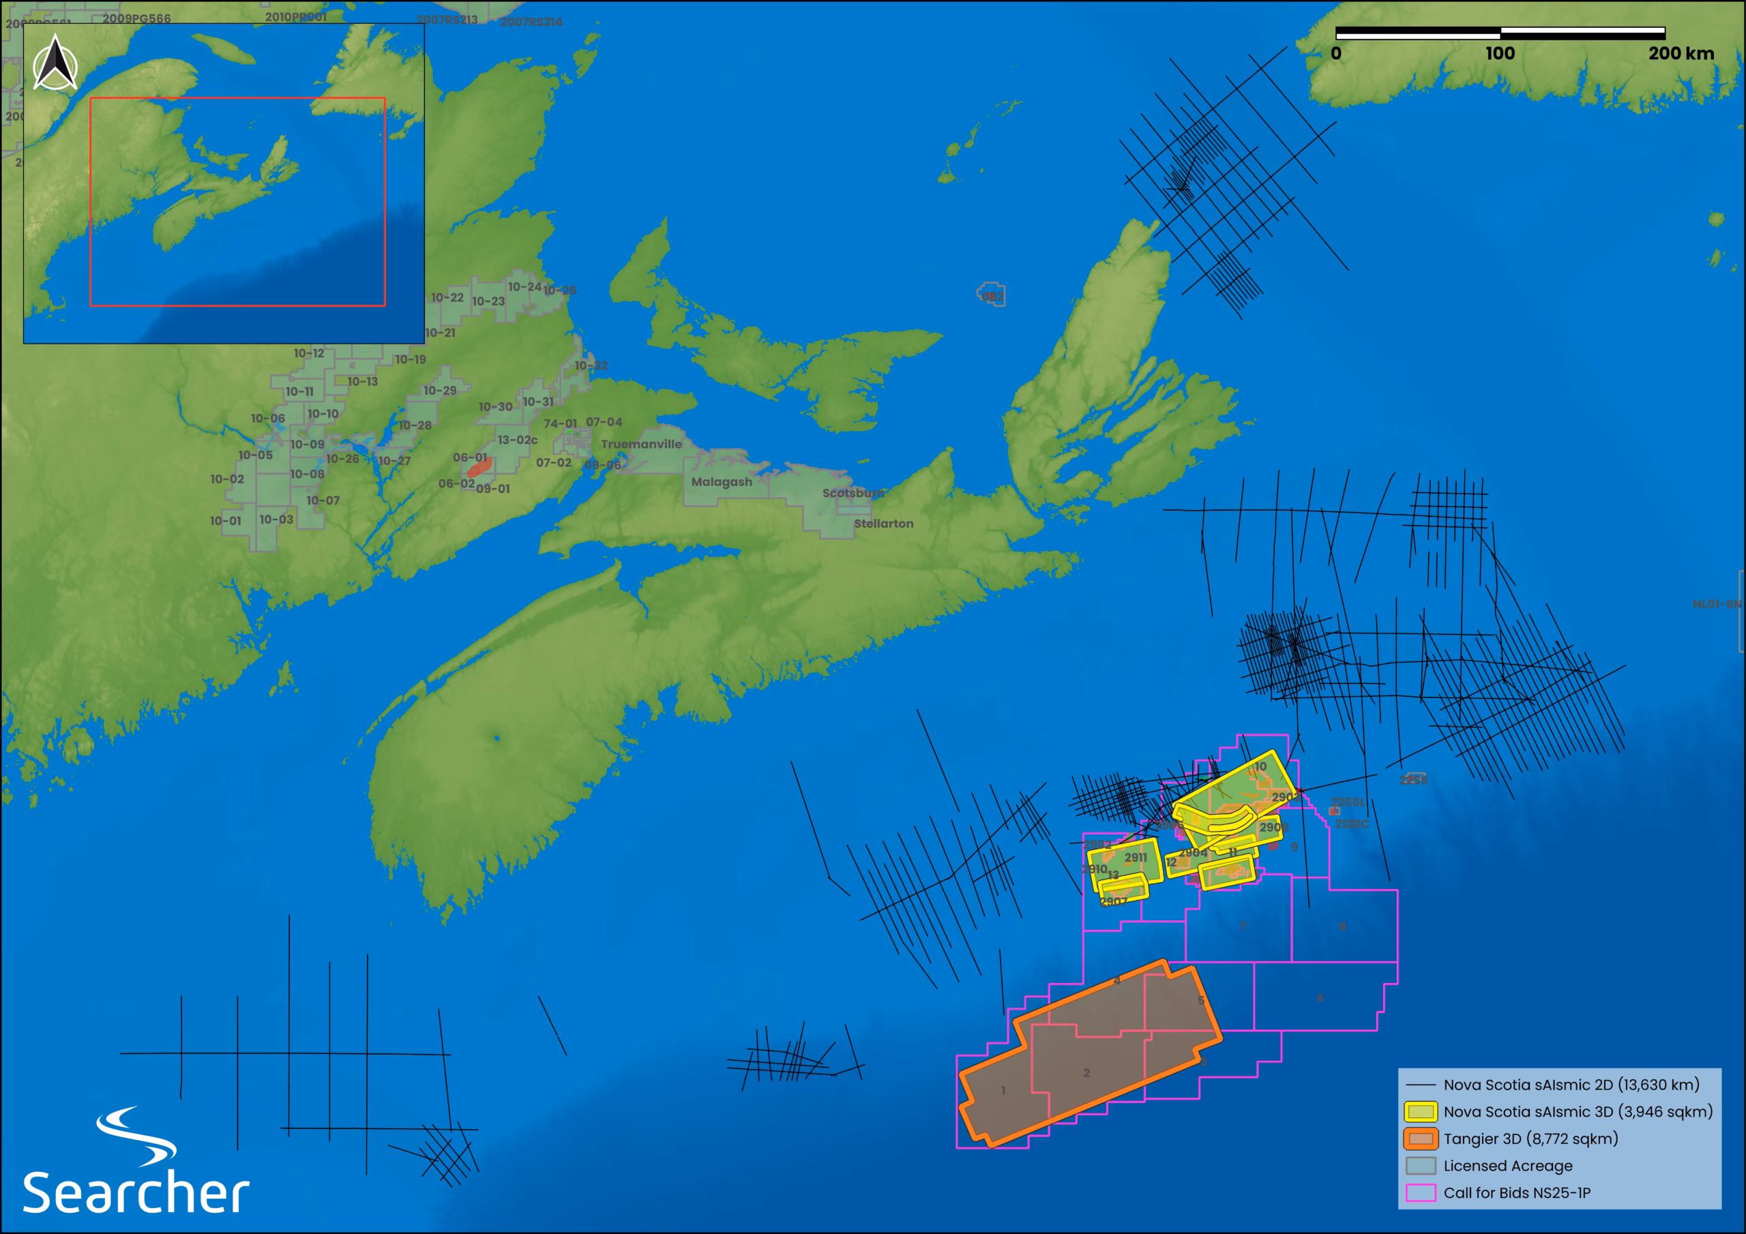1746x1234 pixels.
Task: Click the Stellarton map label
Action: (883, 524)
